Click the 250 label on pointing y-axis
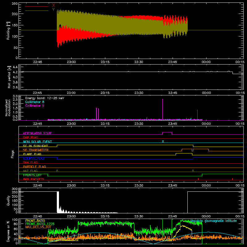The height and width of the screenshot is (247, 247). coord(15,4)
